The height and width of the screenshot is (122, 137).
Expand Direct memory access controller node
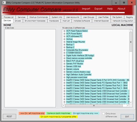pos(64,58)
